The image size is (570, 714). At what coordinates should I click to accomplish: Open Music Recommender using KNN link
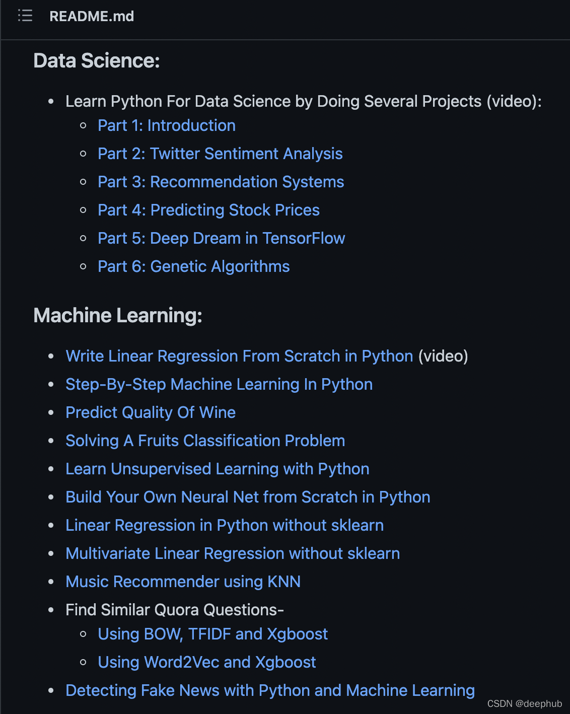click(183, 582)
